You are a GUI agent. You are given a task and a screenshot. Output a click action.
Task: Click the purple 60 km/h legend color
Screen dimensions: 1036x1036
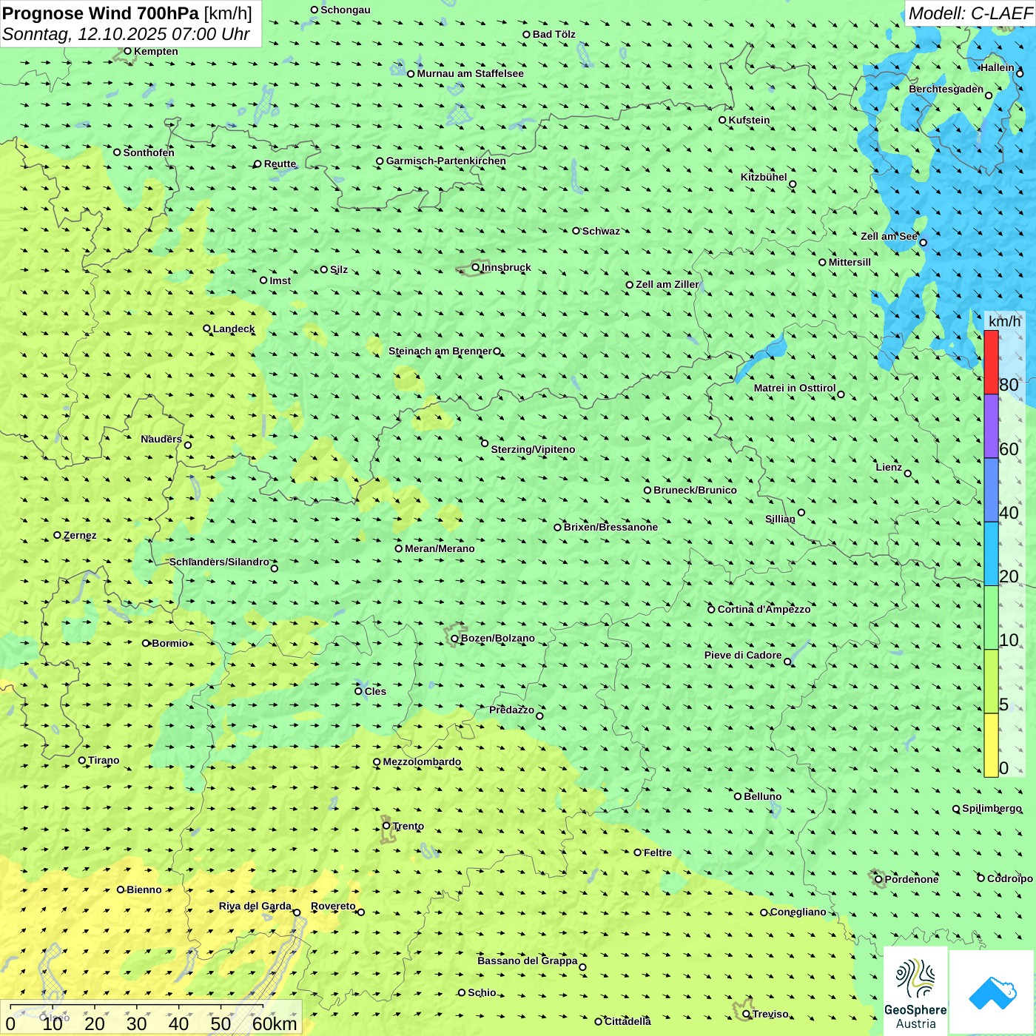coord(991,426)
